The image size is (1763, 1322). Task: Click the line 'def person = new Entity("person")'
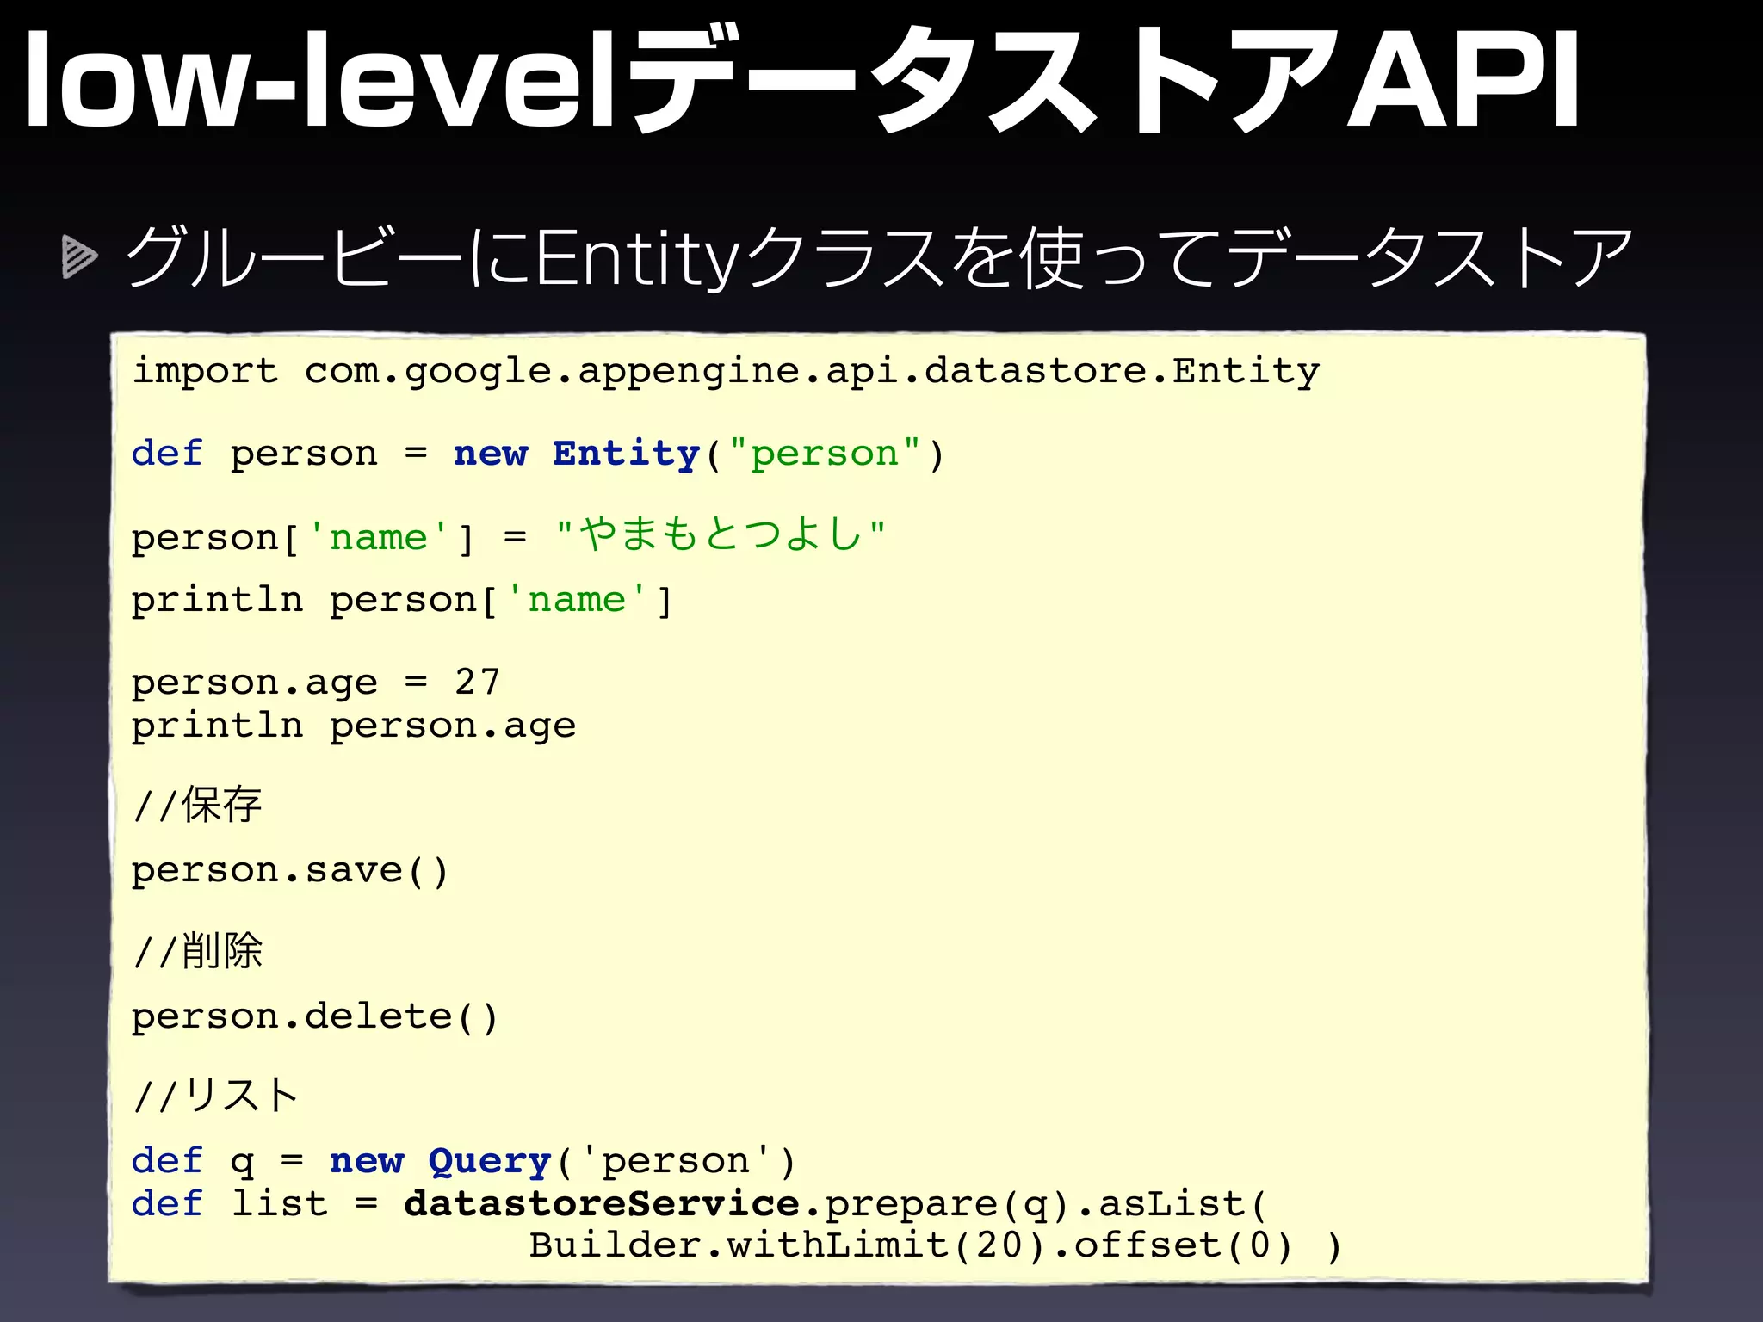(538, 454)
